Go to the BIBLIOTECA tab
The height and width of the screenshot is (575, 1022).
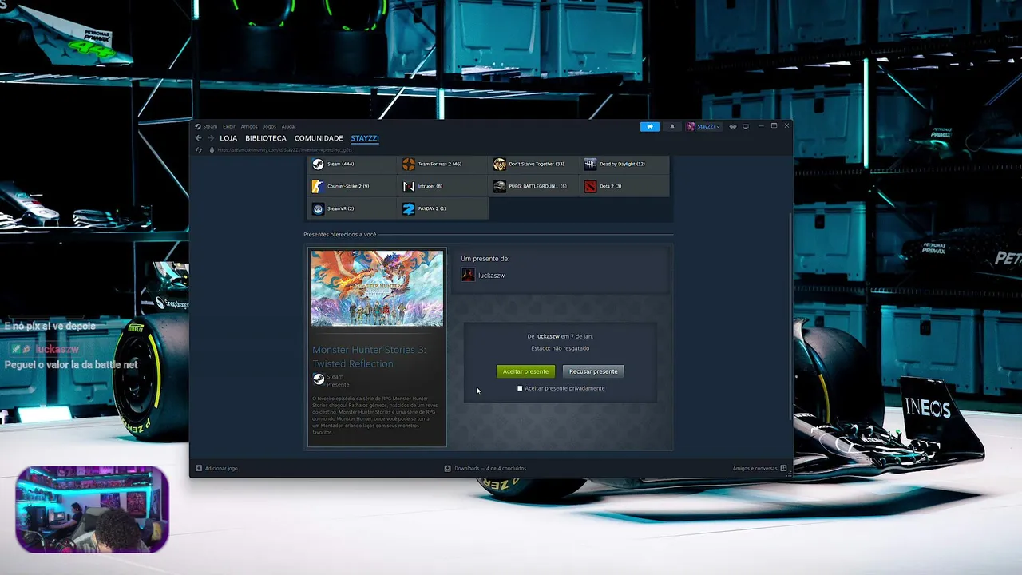[x=266, y=138]
